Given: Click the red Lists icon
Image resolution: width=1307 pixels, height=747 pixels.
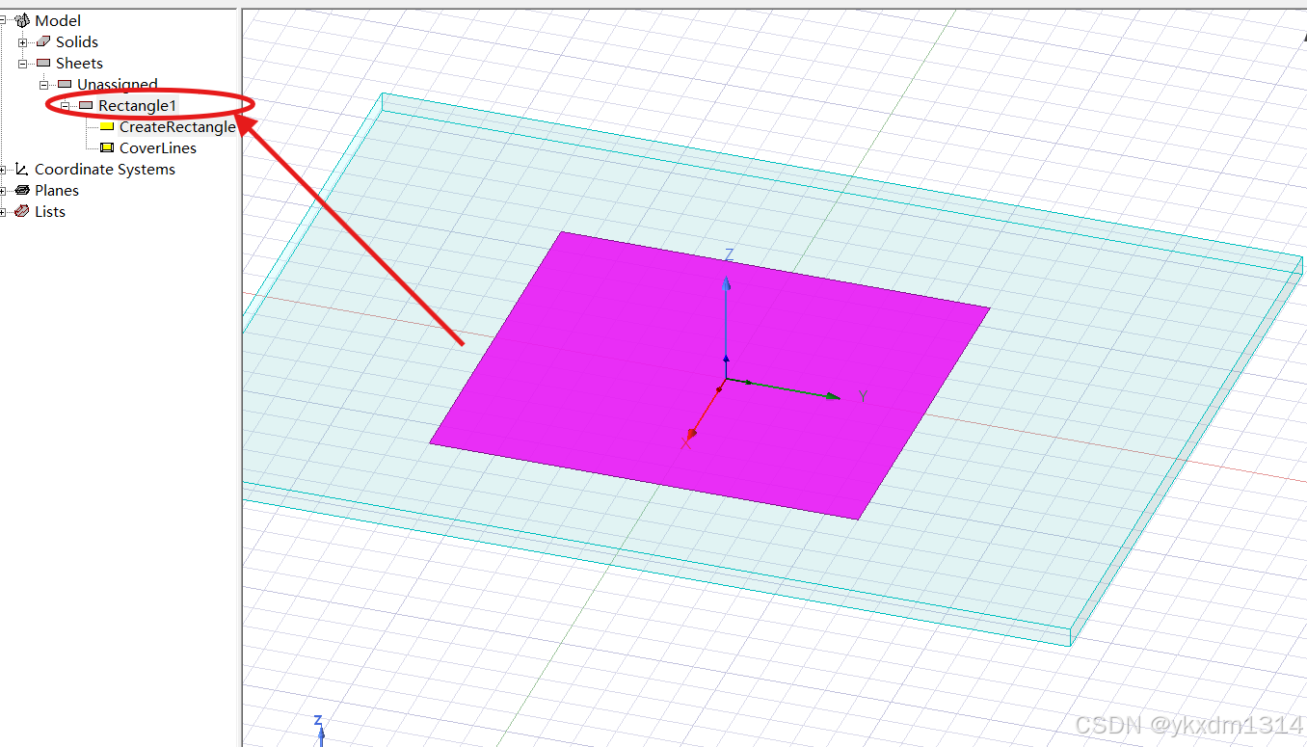Looking at the screenshot, I should (x=22, y=212).
